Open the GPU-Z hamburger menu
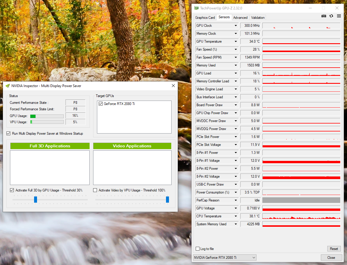 click(339, 16)
